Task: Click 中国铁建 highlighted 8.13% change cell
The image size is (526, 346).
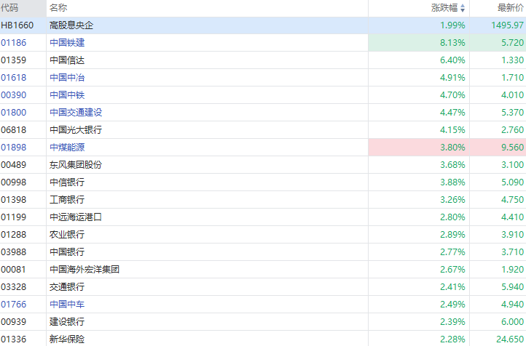Action: point(452,43)
